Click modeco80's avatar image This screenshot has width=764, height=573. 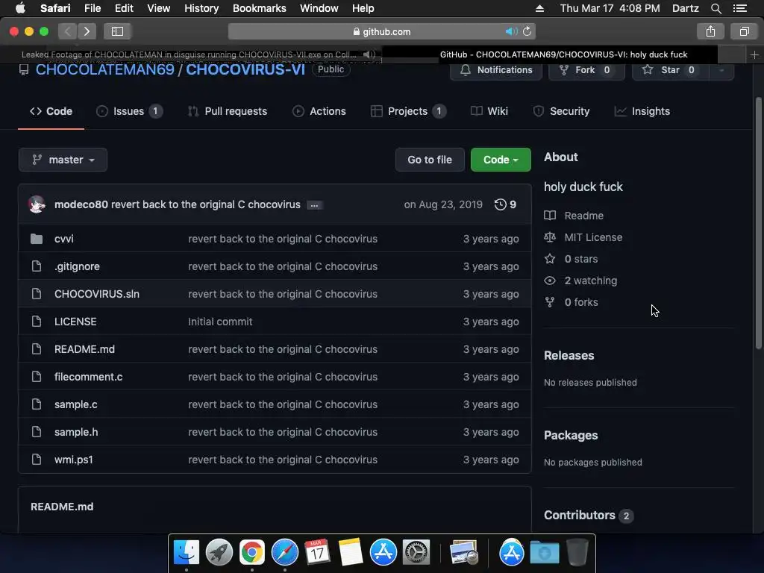coord(37,204)
